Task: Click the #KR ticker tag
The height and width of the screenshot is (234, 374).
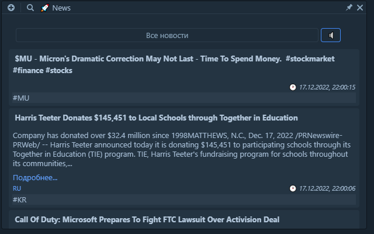Action: pyautogui.click(x=20, y=199)
